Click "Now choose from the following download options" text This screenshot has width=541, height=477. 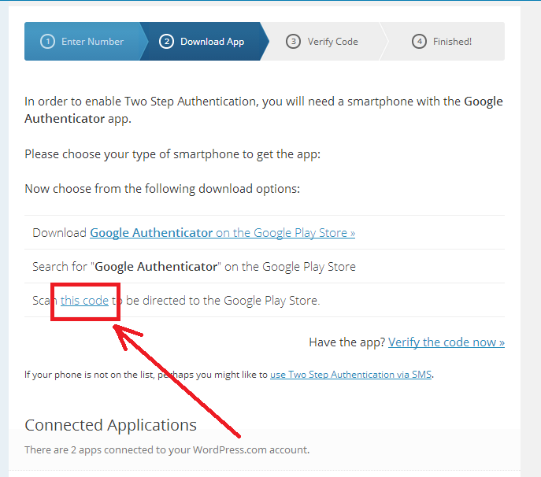click(161, 189)
